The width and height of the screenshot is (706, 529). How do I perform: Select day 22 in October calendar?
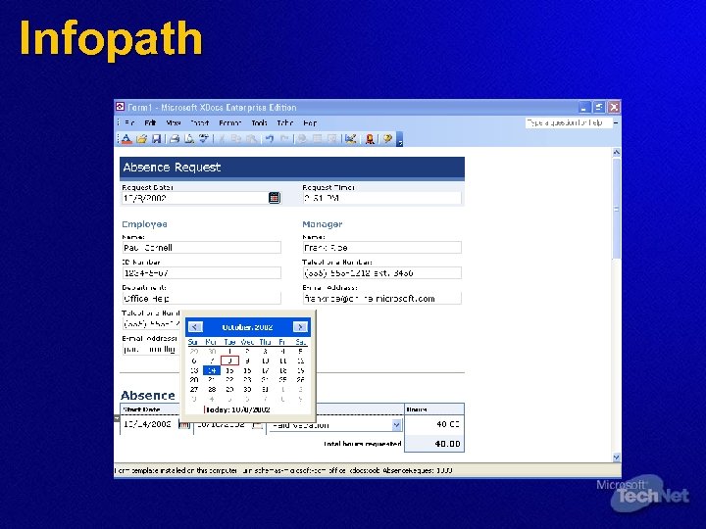click(x=229, y=380)
